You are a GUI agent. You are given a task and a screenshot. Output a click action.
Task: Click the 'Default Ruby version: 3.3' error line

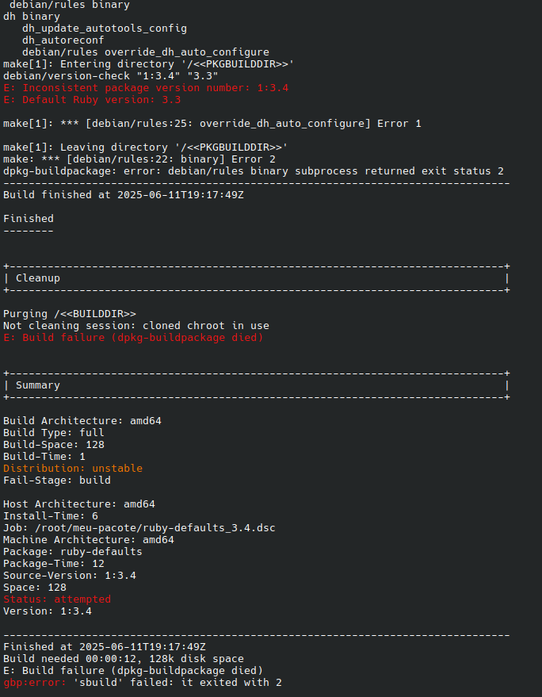[92, 100]
